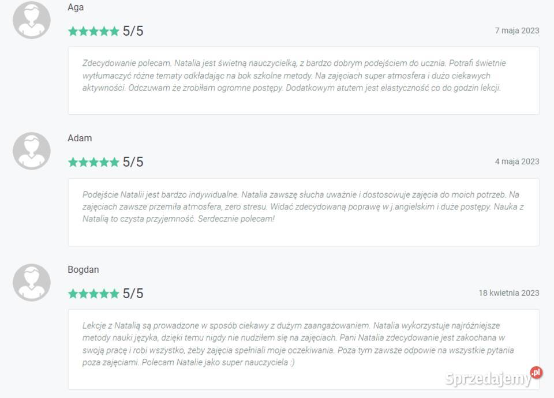The height and width of the screenshot is (398, 554).
Task: Click the 5/5 score on Bogdan's review
Action: 133,294
